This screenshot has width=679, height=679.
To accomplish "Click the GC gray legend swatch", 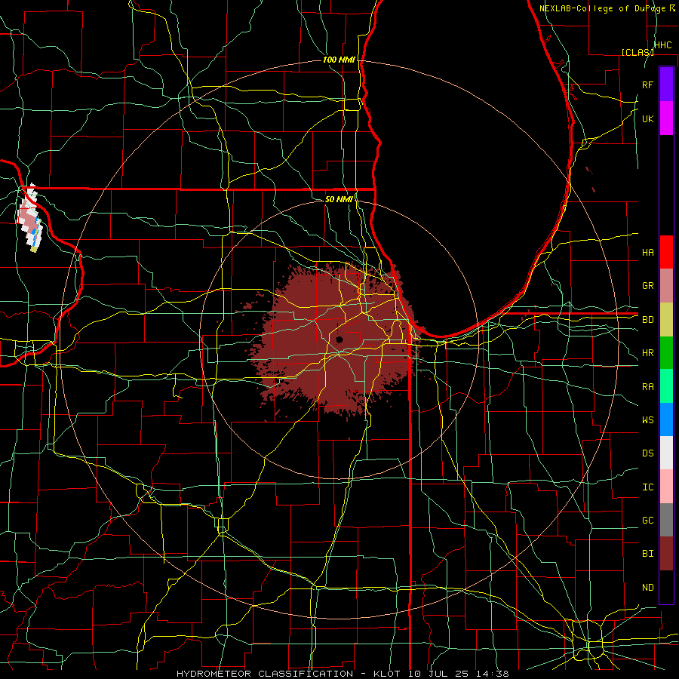I will pyautogui.click(x=666, y=520).
